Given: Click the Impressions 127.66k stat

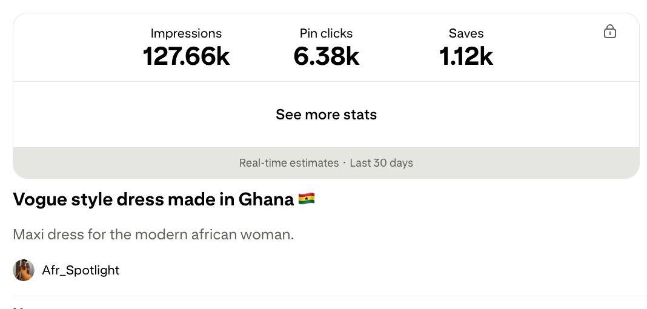Looking at the screenshot, I should (186, 47).
